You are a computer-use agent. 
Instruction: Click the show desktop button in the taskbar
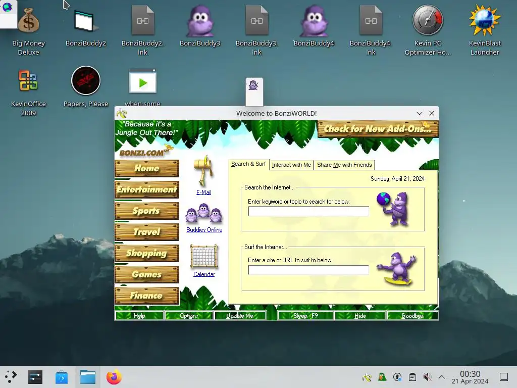click(504, 377)
